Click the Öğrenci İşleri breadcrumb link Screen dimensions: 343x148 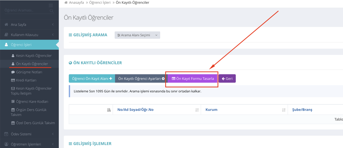pos(100,2)
